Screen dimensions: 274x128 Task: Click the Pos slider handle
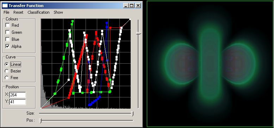tap(41, 121)
